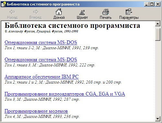
Task: Change text size with Шрифт icon
Action: pyautogui.click(x=82, y=12)
